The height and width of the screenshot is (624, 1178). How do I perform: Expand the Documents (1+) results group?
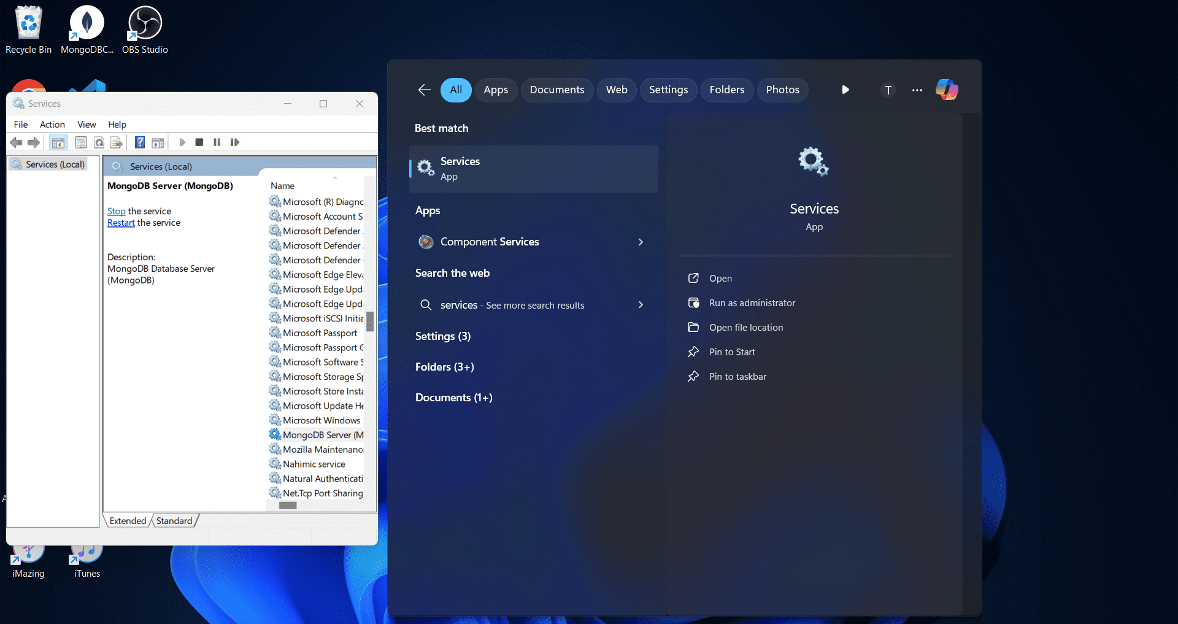tap(454, 398)
